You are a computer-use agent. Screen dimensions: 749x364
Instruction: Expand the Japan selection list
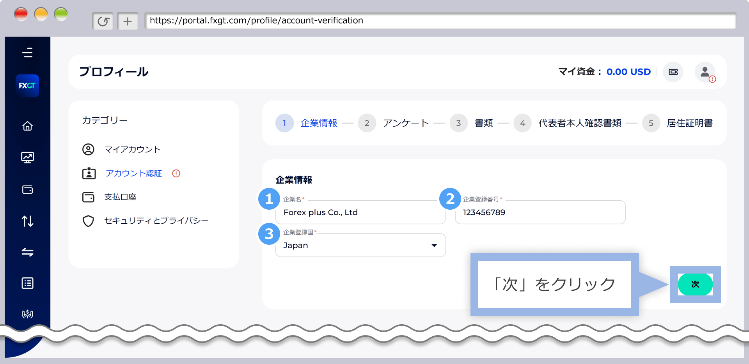pos(434,246)
